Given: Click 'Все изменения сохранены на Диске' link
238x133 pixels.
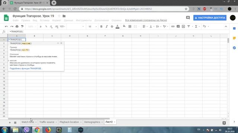Looking at the screenshot, I should click(146, 20).
